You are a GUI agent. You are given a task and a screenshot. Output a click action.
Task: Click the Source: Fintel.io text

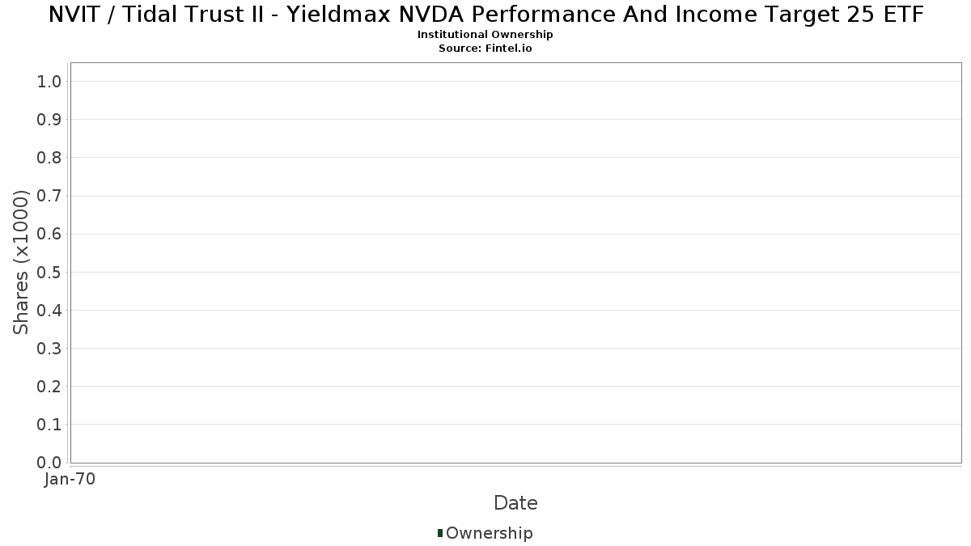(x=485, y=48)
